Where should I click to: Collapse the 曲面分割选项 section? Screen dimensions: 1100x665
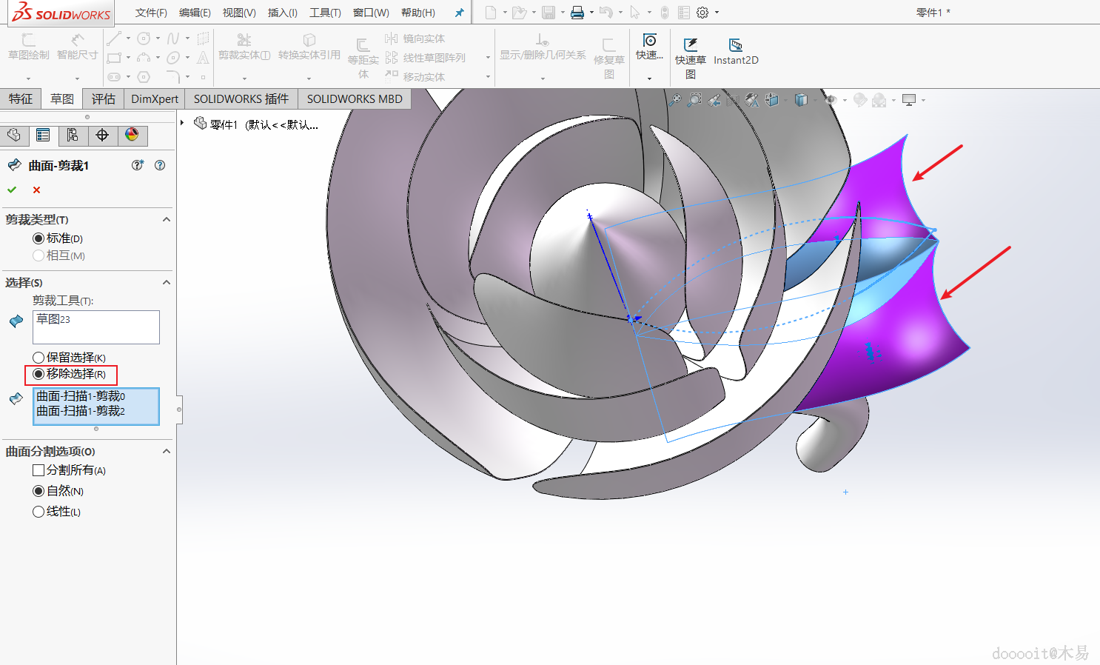(x=167, y=451)
